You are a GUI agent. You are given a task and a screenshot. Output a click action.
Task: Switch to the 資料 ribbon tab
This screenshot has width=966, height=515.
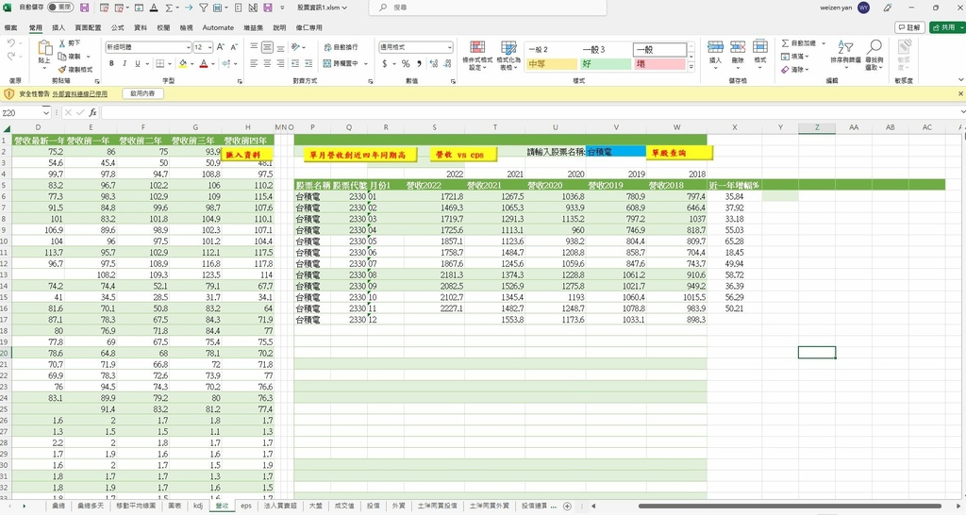(x=141, y=27)
